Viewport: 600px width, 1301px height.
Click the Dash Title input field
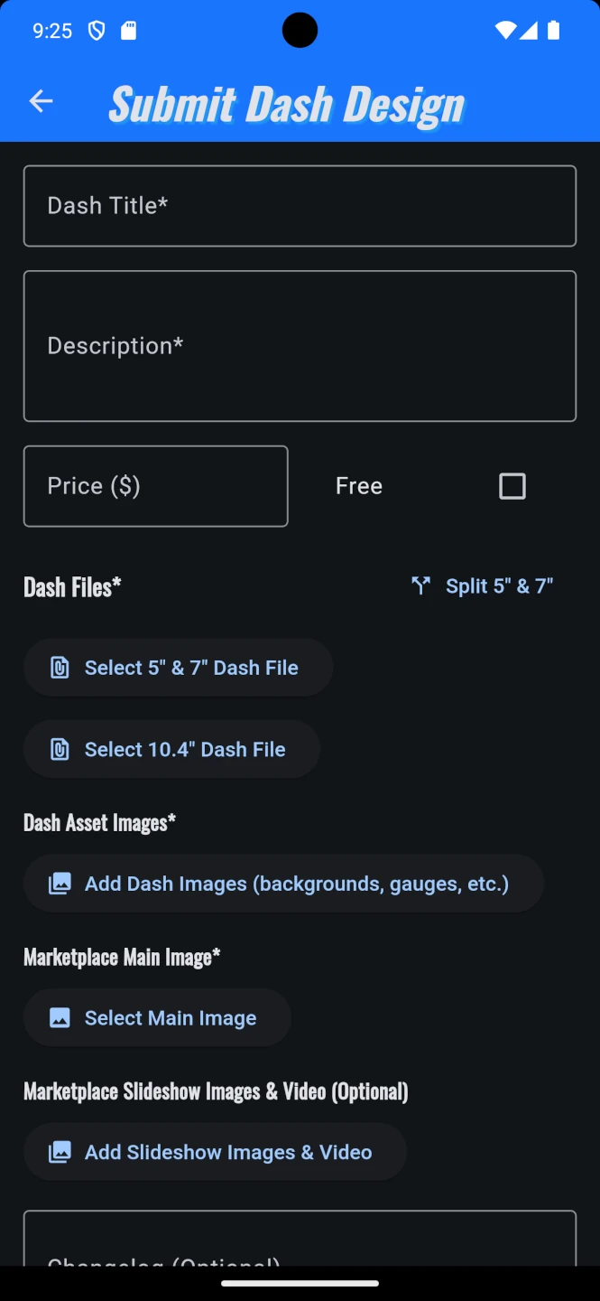(300, 206)
